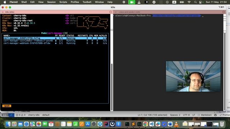Open Calendar from the dock
This screenshot has height=129, width=230.
(x=51, y=124)
